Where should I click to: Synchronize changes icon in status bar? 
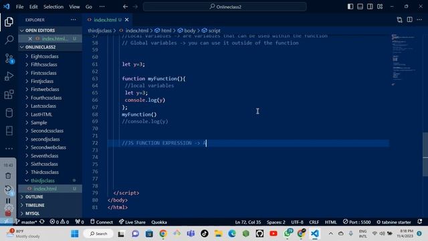tap(42, 222)
